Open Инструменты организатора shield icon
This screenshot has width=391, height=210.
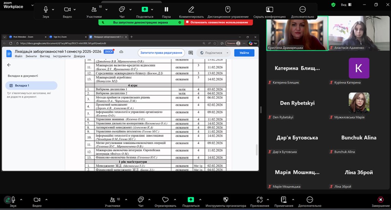click(x=226, y=199)
